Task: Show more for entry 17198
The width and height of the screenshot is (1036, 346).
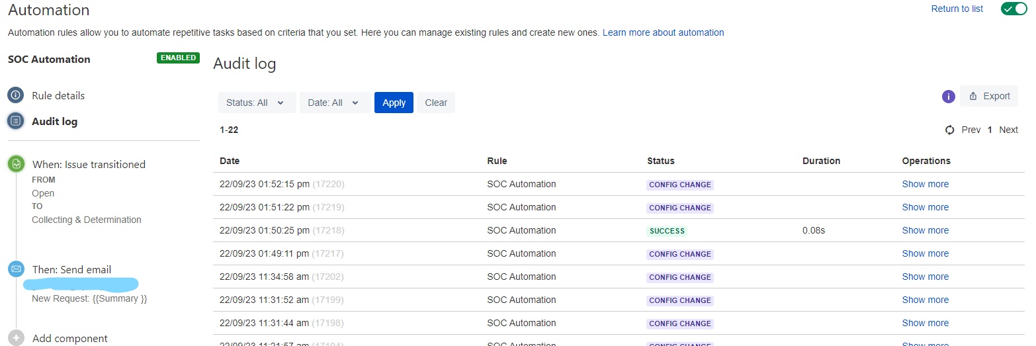Action: (x=925, y=323)
